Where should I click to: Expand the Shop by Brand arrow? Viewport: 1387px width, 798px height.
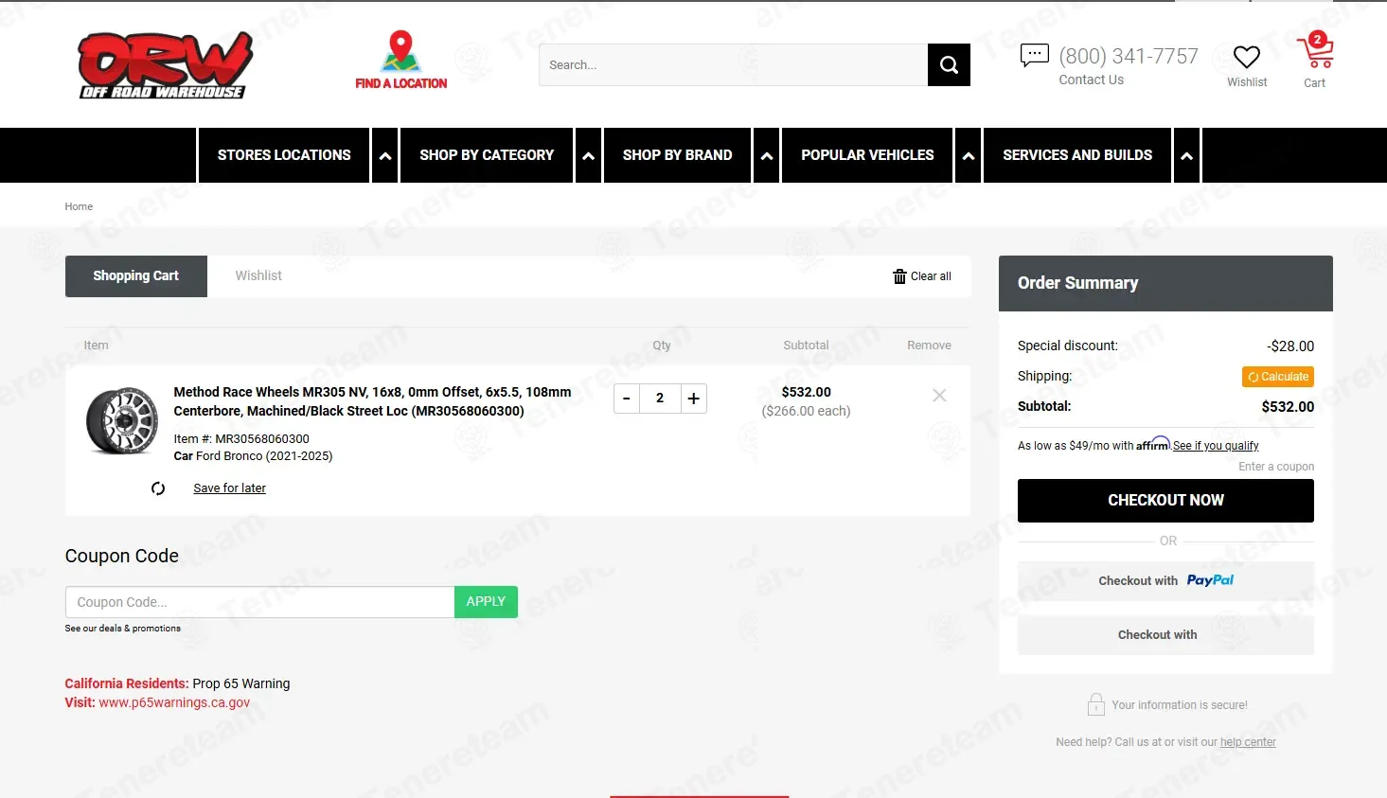click(x=767, y=155)
